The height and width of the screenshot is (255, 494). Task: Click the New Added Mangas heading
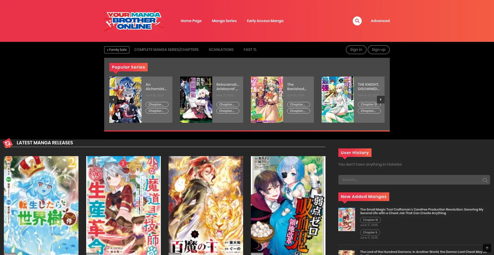(x=364, y=197)
